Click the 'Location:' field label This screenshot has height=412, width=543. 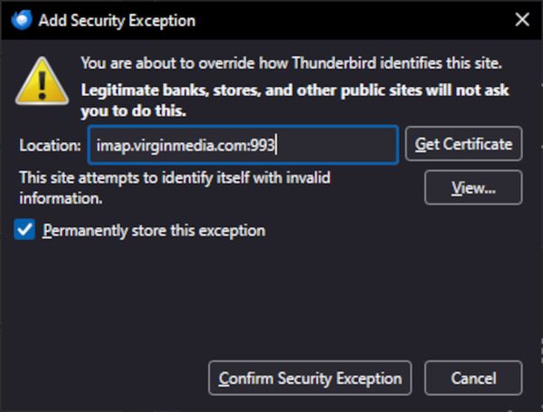click(x=50, y=145)
